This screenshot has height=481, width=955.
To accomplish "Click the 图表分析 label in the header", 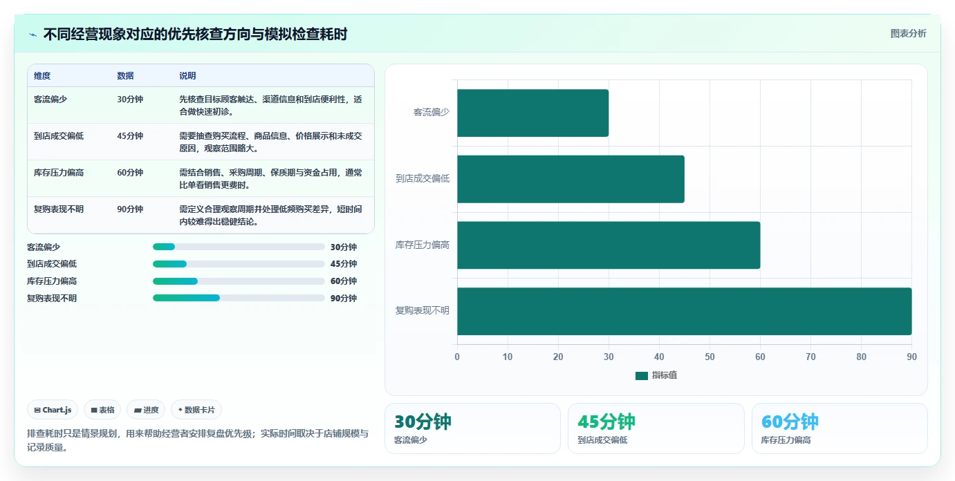I will (x=908, y=34).
